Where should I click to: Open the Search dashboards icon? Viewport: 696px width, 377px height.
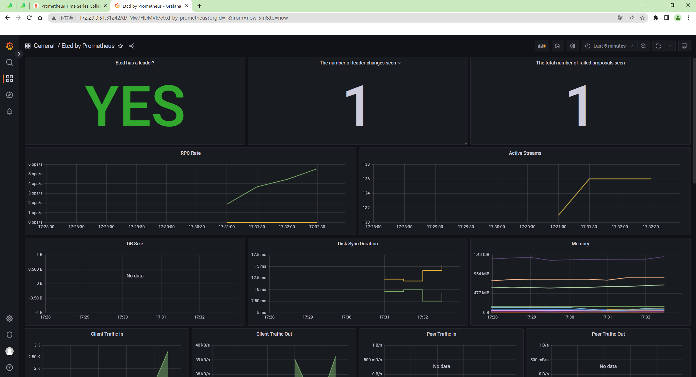tap(10, 62)
